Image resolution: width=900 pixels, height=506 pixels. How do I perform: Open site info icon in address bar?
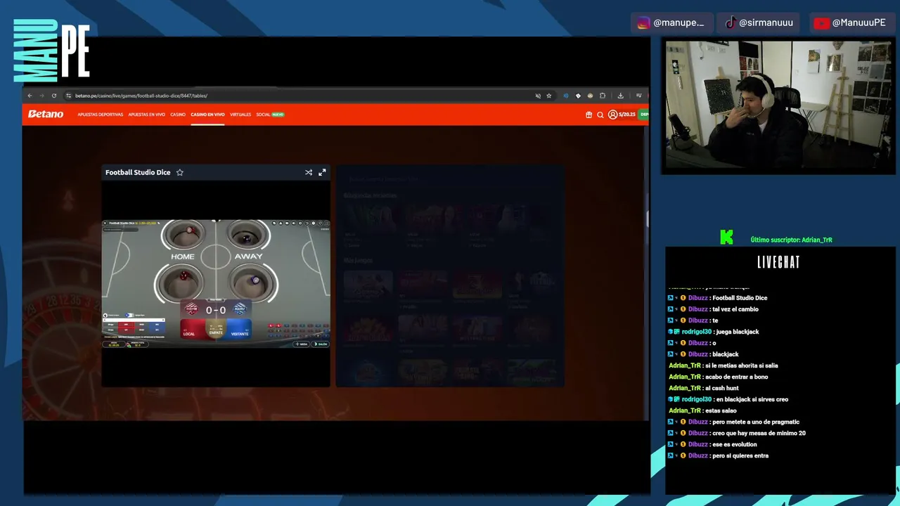68,96
